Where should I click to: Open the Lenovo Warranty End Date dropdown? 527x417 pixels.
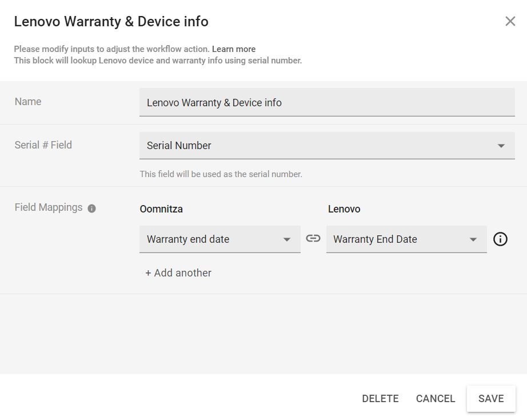point(397,239)
